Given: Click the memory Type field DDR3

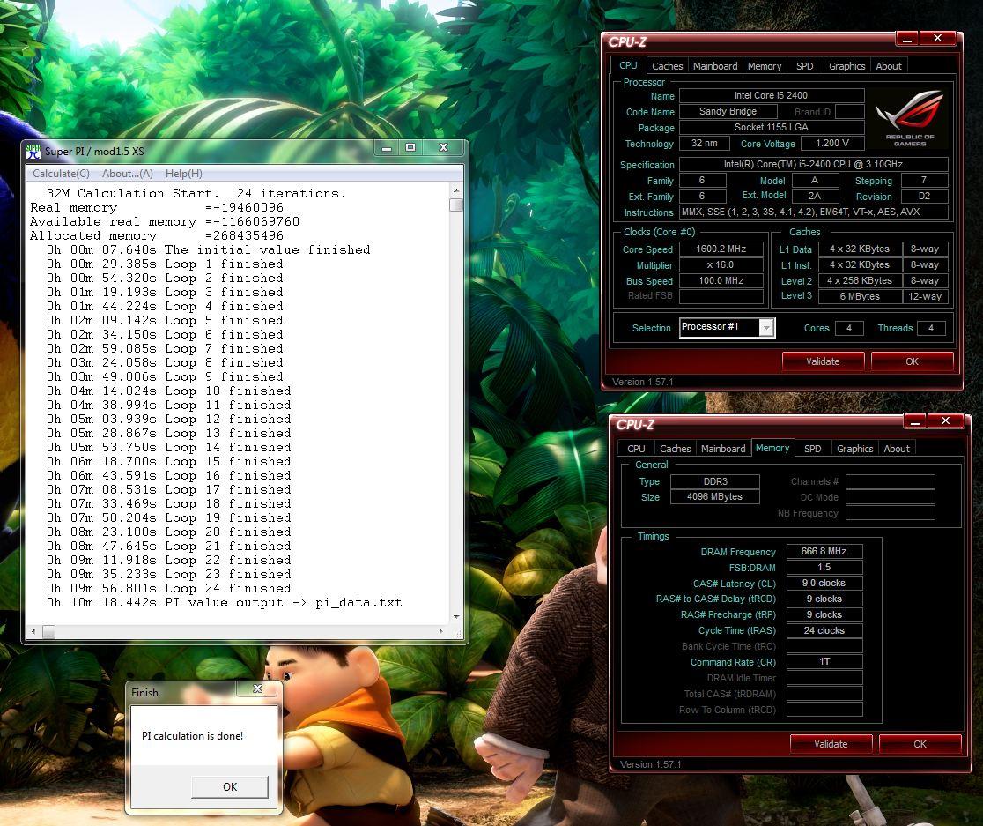Looking at the screenshot, I should point(714,481).
